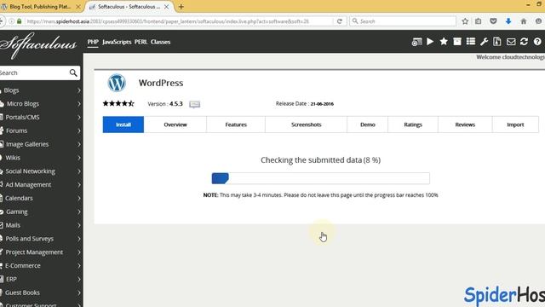Open the ratings star icon in toolbar
Viewport: 545px width, 307px height.
click(444, 42)
